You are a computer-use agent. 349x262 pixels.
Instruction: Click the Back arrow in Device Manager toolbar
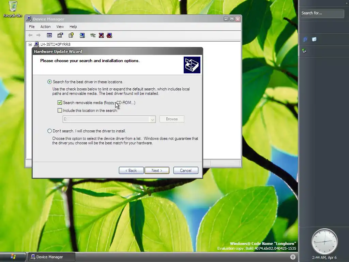tap(30, 35)
